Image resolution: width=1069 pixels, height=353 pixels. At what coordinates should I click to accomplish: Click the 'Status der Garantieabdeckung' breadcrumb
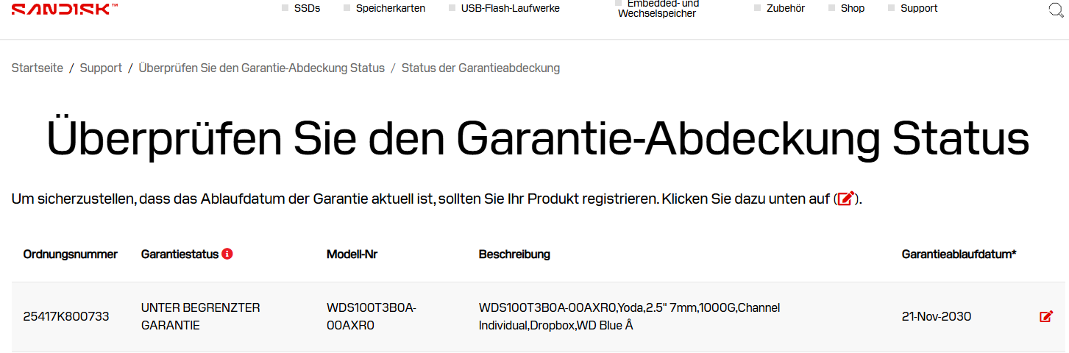[x=480, y=68]
